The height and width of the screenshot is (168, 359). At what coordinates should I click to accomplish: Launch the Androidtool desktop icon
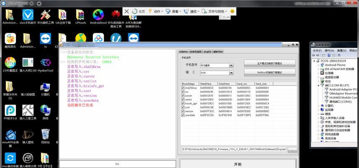[x=98, y=16]
